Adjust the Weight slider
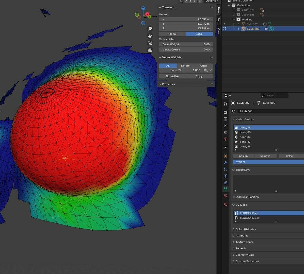Viewport: 304px width, 274px height. (x=268, y=162)
